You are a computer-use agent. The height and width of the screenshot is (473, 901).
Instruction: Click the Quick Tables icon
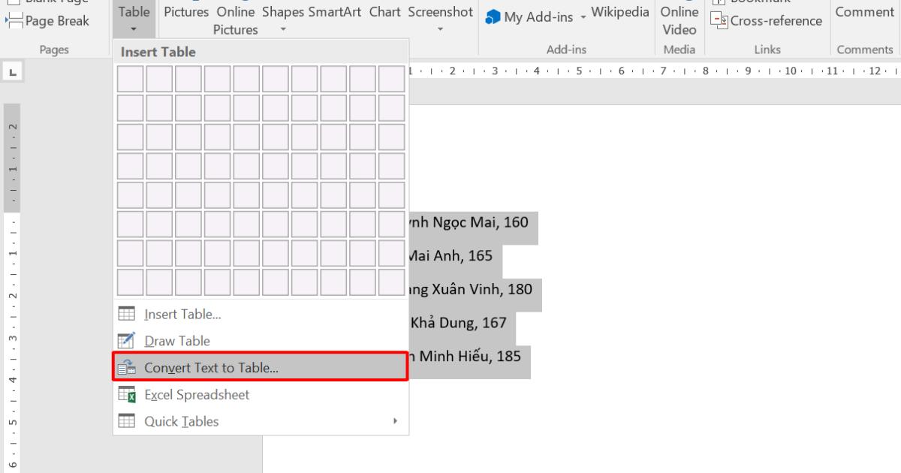pos(127,422)
